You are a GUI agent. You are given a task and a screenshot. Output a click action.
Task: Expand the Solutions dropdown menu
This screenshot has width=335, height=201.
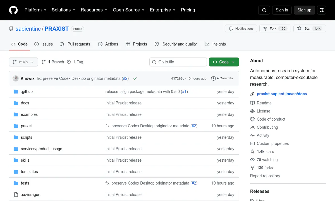(63, 10)
